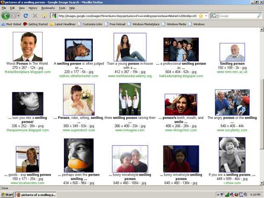Open the group of four people thumbnail
This screenshot has height=198, width=264.
(181, 49)
